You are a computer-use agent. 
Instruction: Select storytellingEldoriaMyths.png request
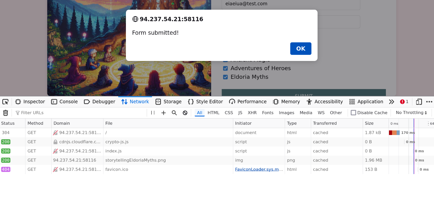click(217, 160)
